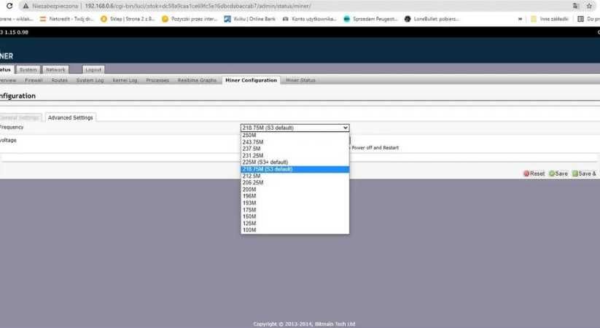600x328 pixels.
Task: Choose 193M frequency option
Action: (295, 203)
